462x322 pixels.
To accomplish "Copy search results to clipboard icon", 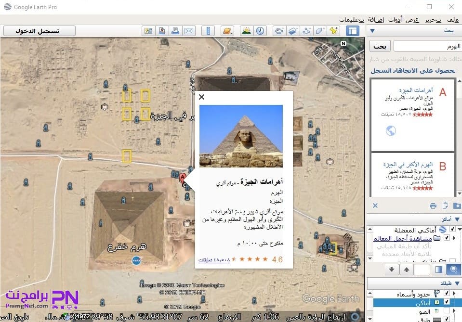I will tap(445, 206).
